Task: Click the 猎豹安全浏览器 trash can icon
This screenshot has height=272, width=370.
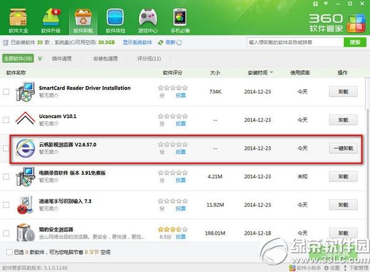Action: click(25, 233)
